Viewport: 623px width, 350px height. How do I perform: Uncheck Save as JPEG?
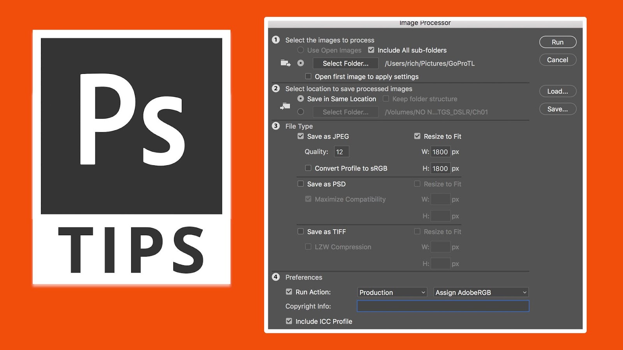(x=301, y=136)
